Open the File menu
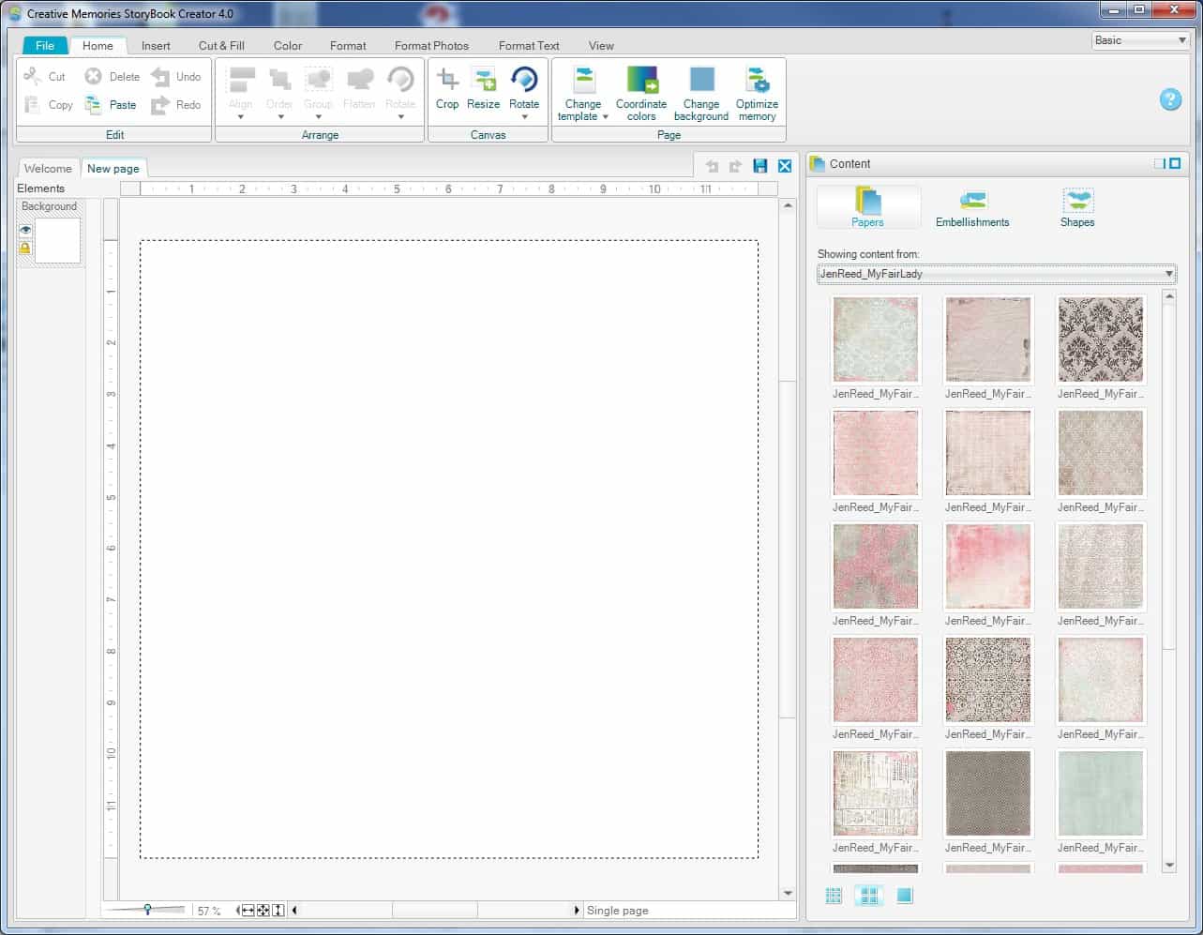 pos(45,45)
